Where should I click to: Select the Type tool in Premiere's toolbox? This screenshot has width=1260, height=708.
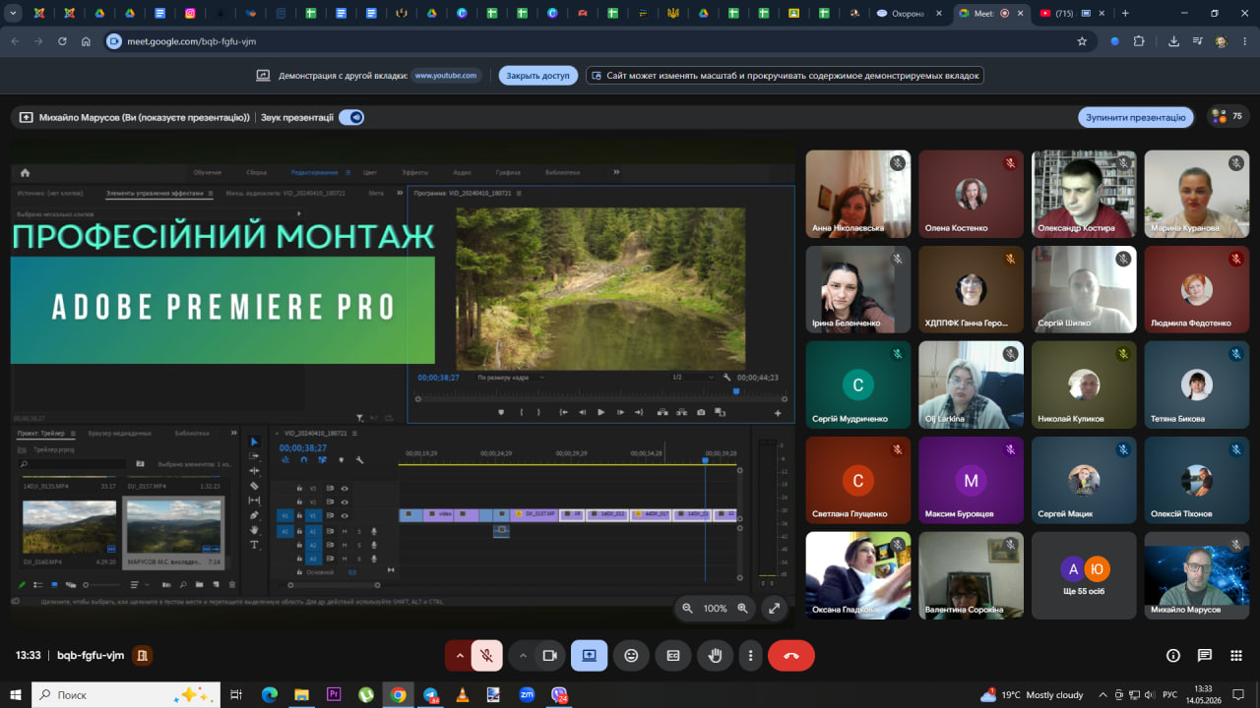pyautogui.click(x=254, y=545)
